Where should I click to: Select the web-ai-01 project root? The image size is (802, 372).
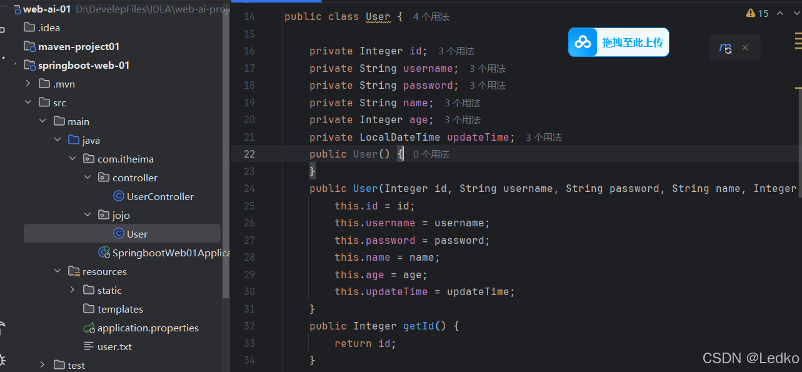47,9
